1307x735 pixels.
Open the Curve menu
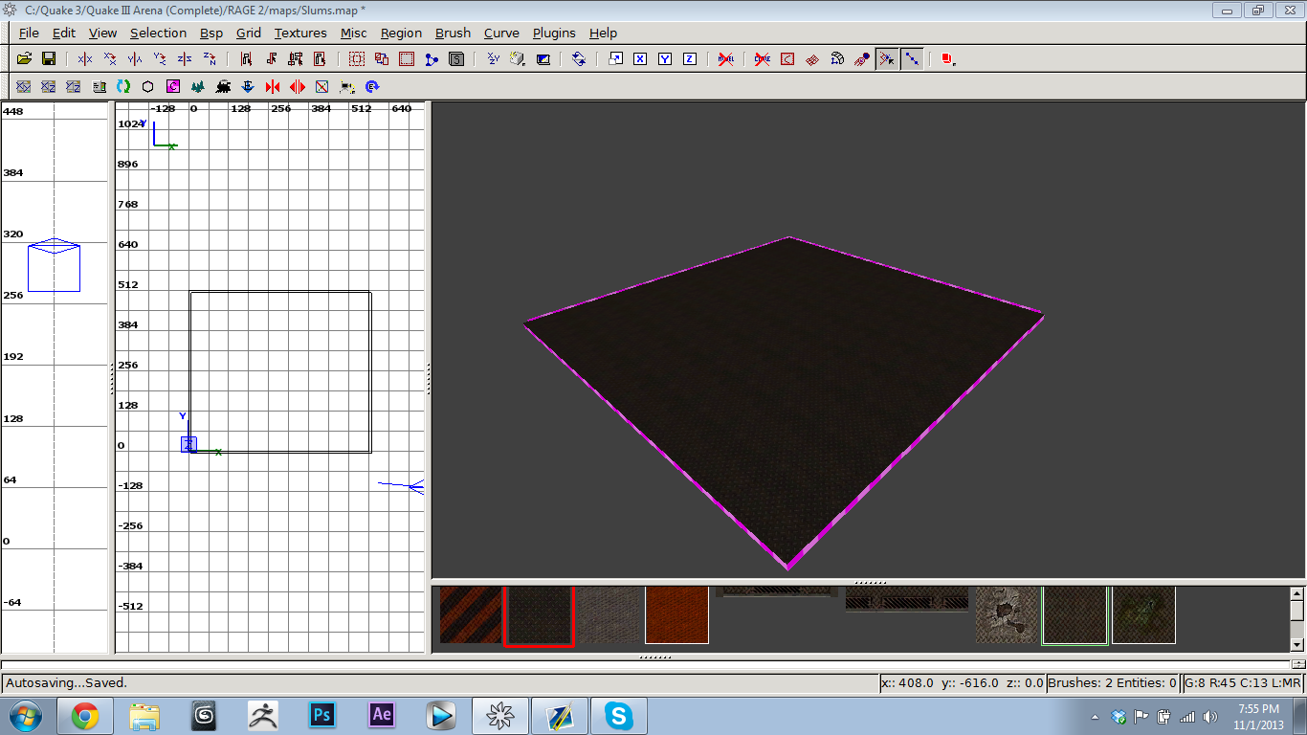pyautogui.click(x=501, y=33)
